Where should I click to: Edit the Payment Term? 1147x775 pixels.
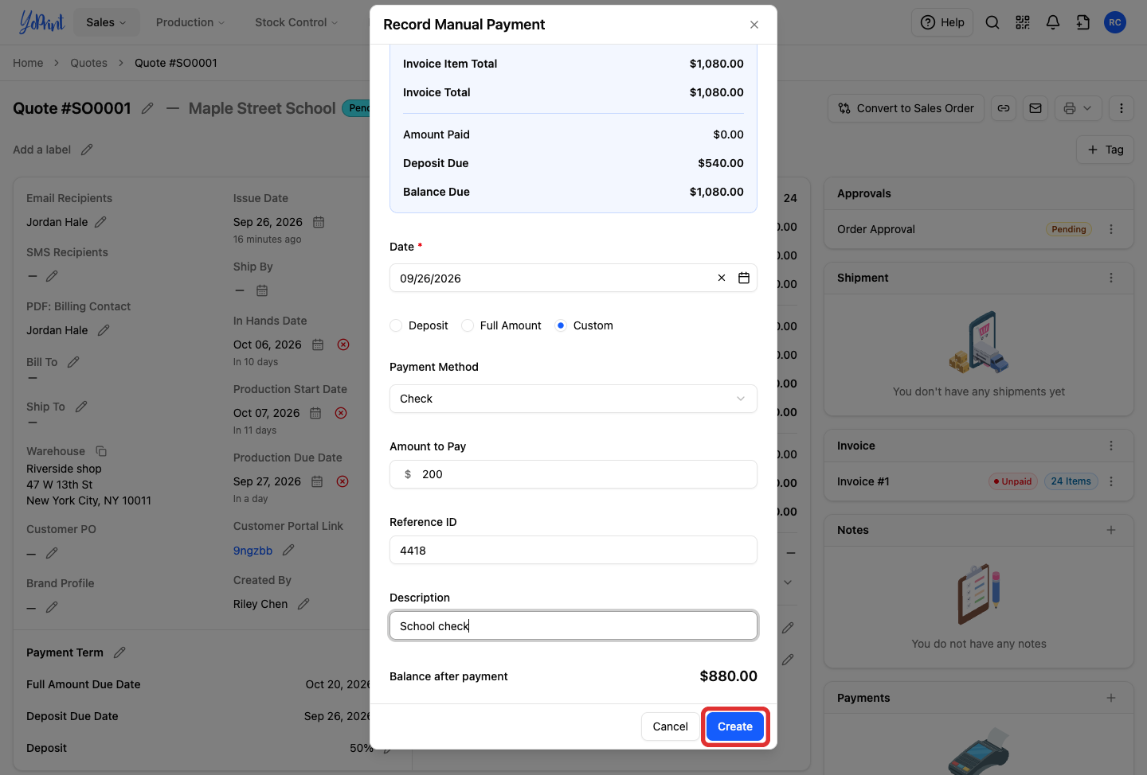coord(119,652)
